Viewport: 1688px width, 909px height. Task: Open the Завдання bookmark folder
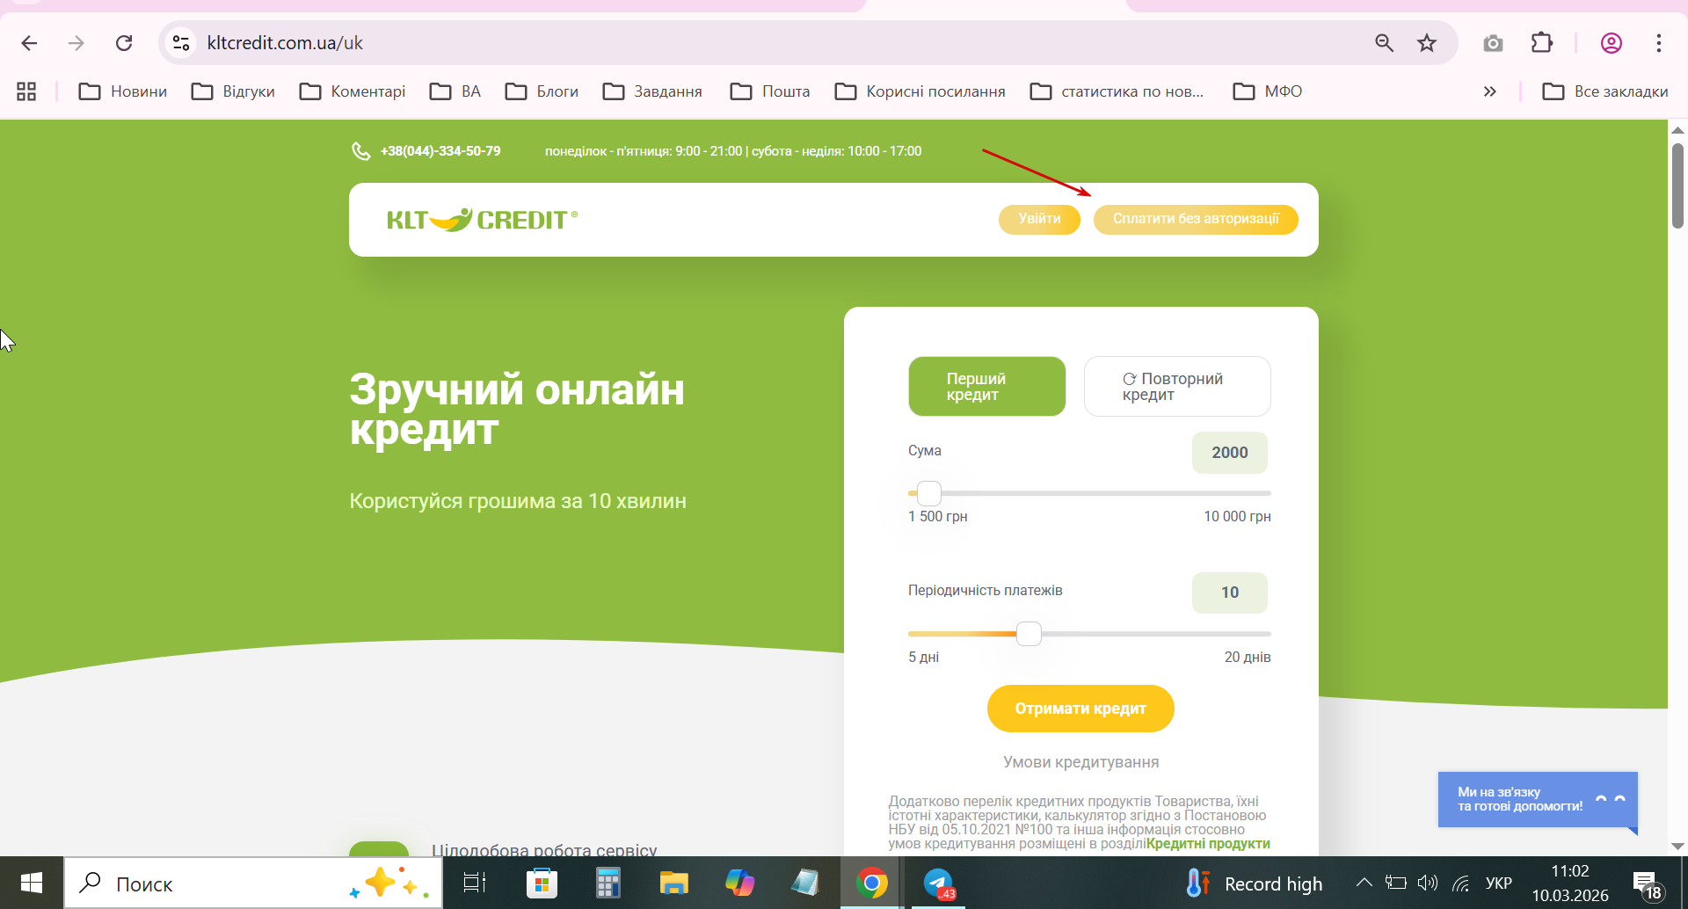pos(652,91)
